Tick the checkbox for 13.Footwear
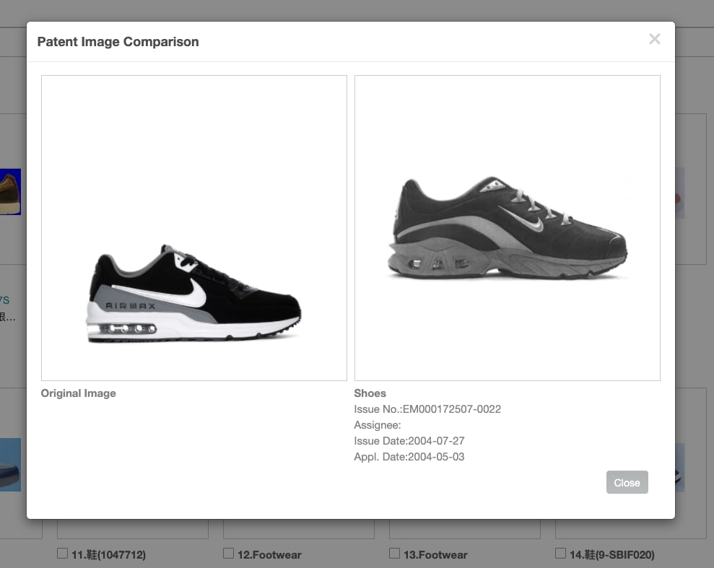This screenshot has width=714, height=568. [394, 554]
